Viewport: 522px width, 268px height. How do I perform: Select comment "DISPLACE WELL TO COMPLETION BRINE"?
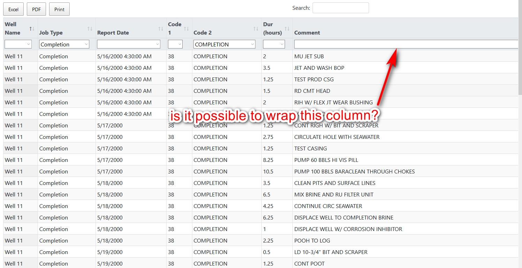(344, 217)
